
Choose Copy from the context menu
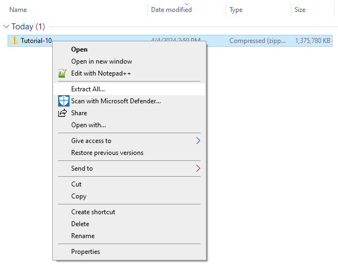tap(129, 196)
